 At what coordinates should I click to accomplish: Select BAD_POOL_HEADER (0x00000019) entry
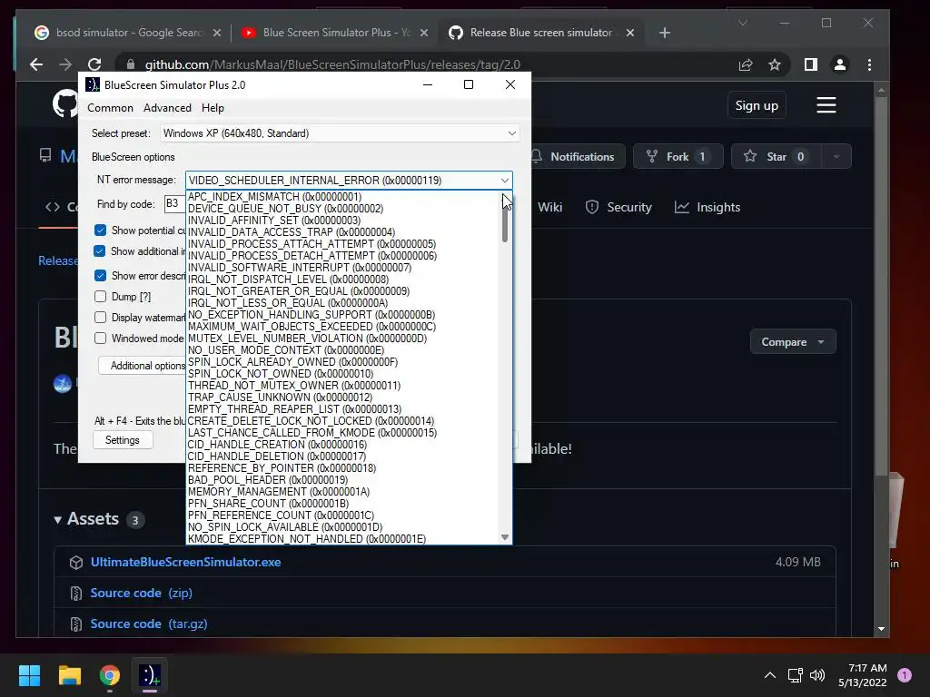tap(268, 480)
